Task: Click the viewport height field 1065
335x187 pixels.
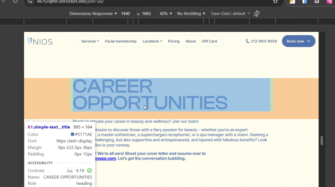Action: coord(147,14)
